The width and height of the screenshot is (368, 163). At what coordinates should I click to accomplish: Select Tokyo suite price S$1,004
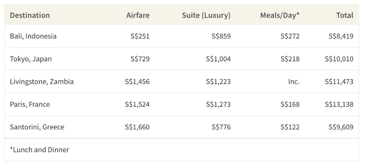pos(218,59)
